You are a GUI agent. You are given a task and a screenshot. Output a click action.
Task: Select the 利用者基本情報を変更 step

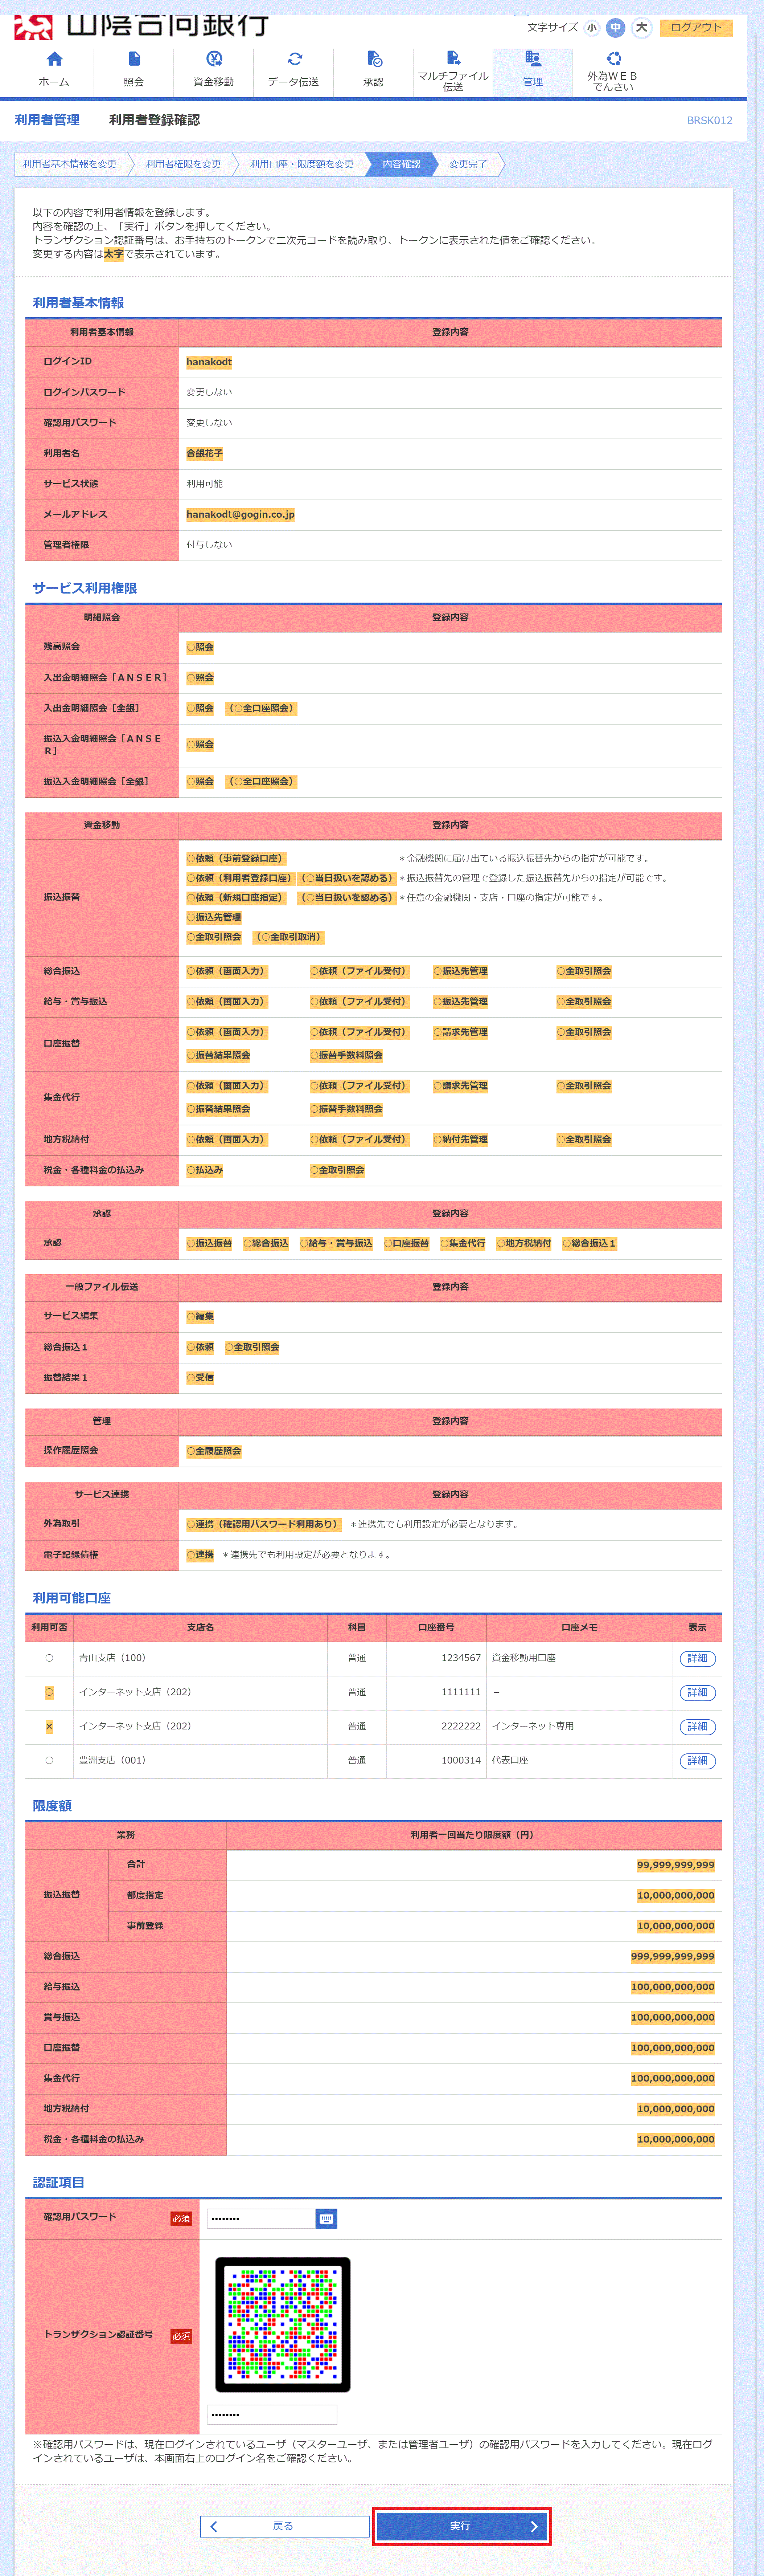click(x=71, y=164)
